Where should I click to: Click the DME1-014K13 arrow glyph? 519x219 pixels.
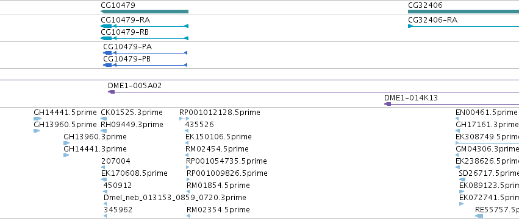387,104
